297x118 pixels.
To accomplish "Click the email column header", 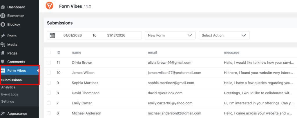I will click(153, 52).
